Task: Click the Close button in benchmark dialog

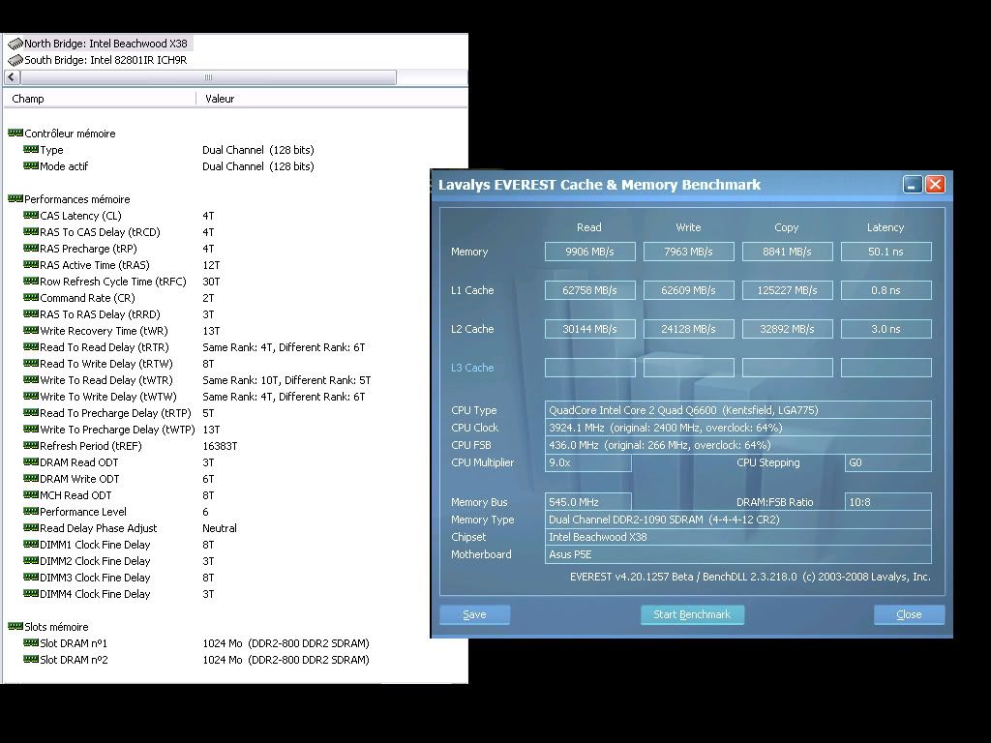Action: point(909,614)
